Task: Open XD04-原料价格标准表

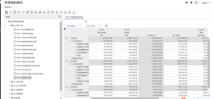Action: (24, 45)
